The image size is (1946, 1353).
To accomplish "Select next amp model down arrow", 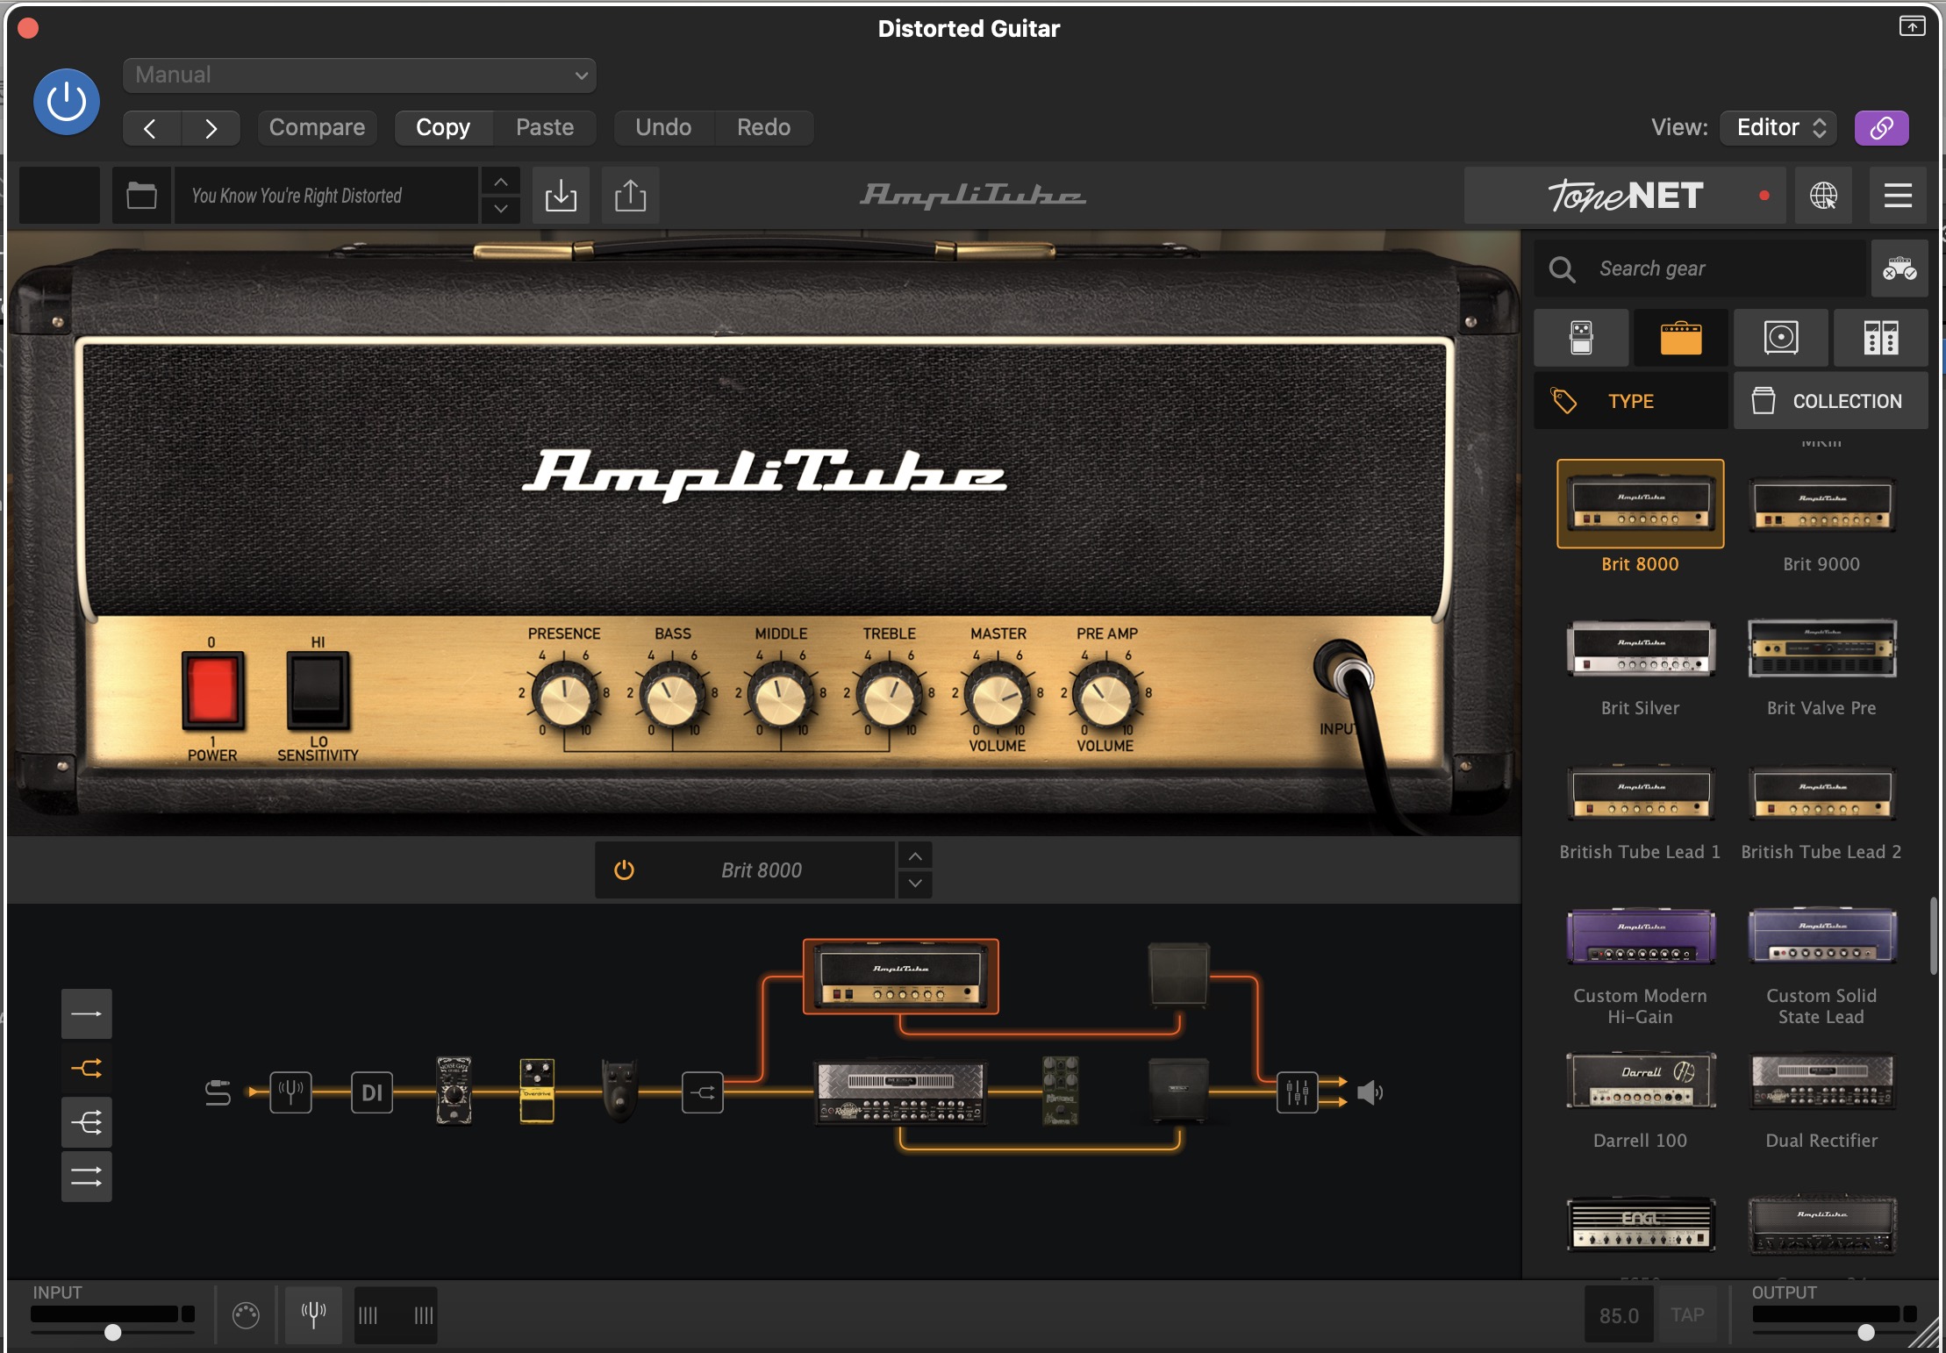I will coord(915,884).
